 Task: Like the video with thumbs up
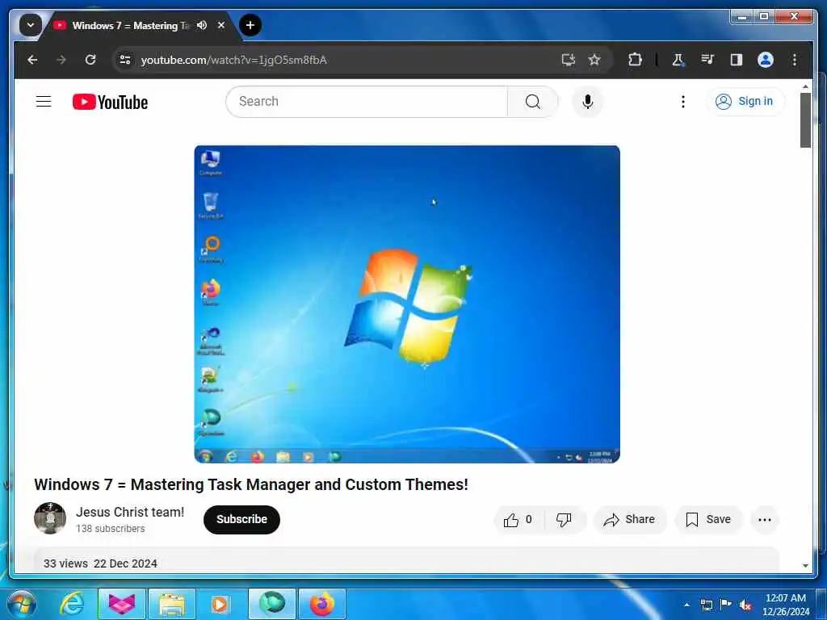pos(518,520)
